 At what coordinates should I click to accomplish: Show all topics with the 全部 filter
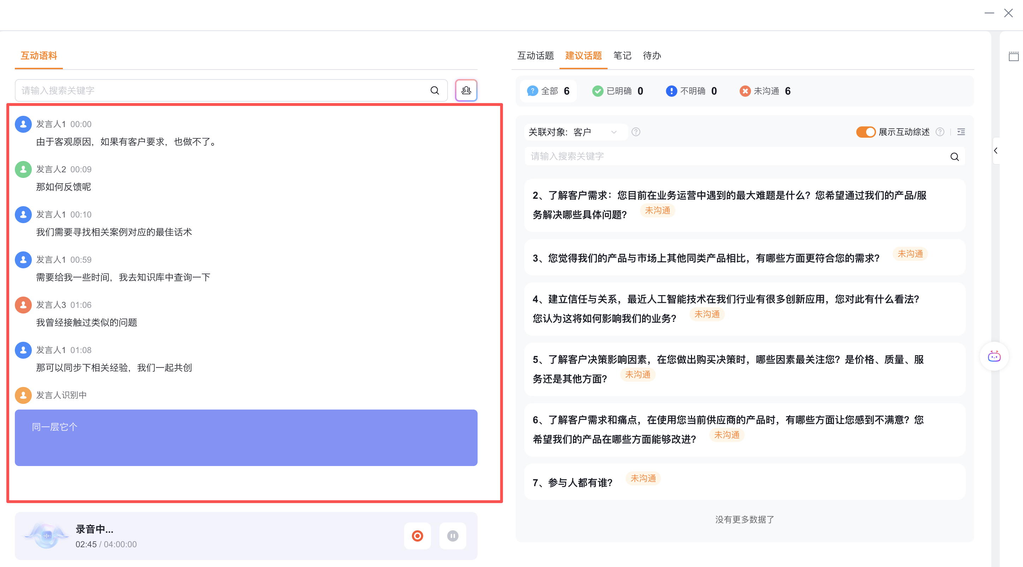pyautogui.click(x=549, y=91)
